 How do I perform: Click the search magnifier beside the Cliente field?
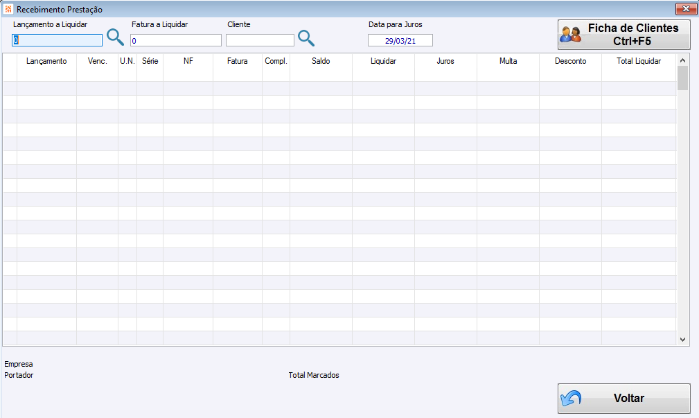(306, 38)
